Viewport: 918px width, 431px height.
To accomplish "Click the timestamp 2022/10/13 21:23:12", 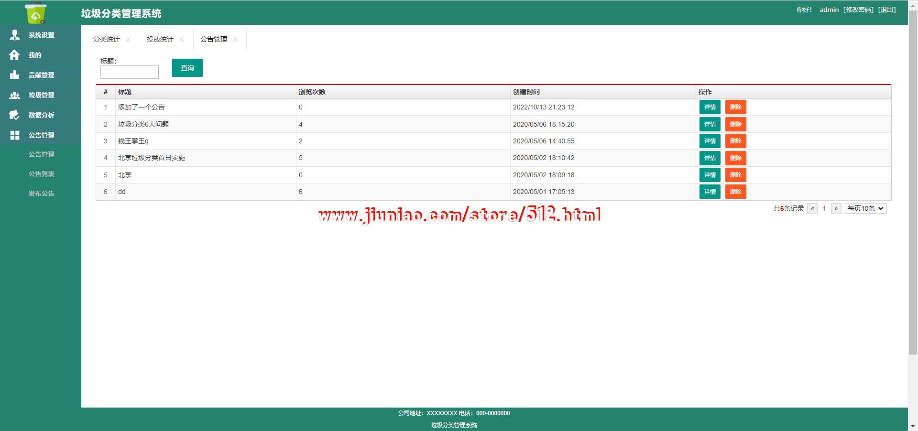I will click(x=544, y=107).
